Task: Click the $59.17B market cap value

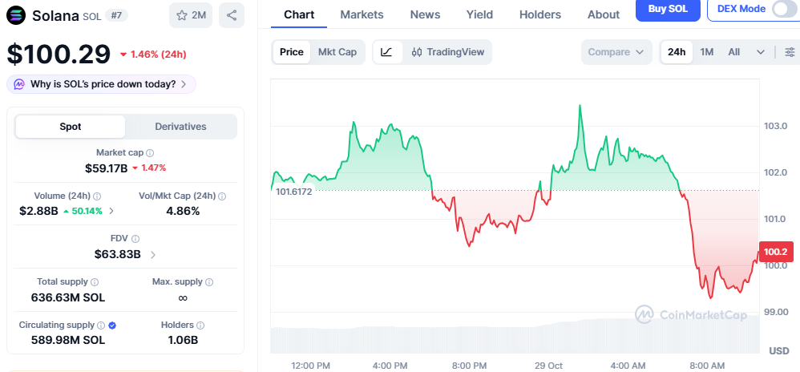Action: click(106, 168)
